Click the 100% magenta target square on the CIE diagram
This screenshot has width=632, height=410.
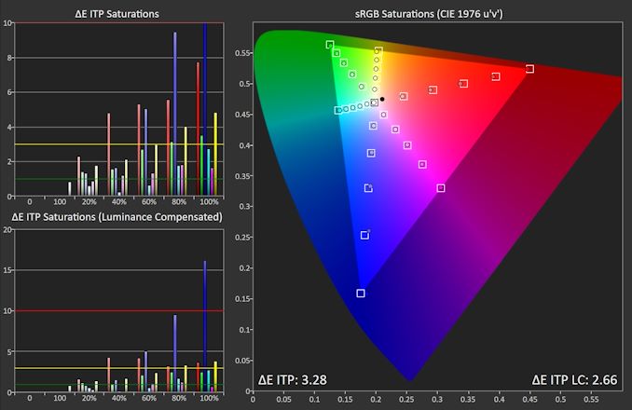point(441,188)
